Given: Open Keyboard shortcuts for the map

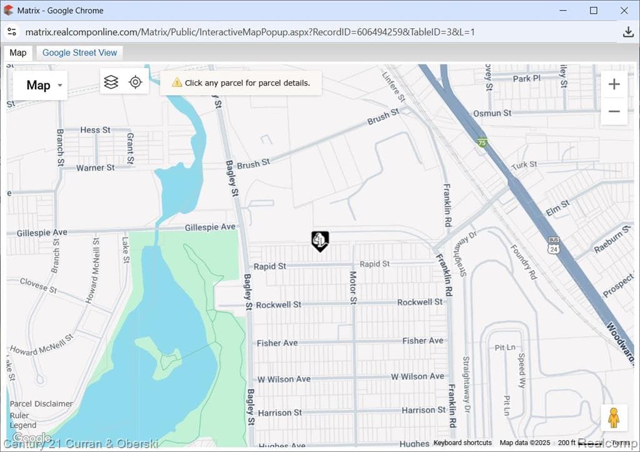Looking at the screenshot, I should point(462,443).
